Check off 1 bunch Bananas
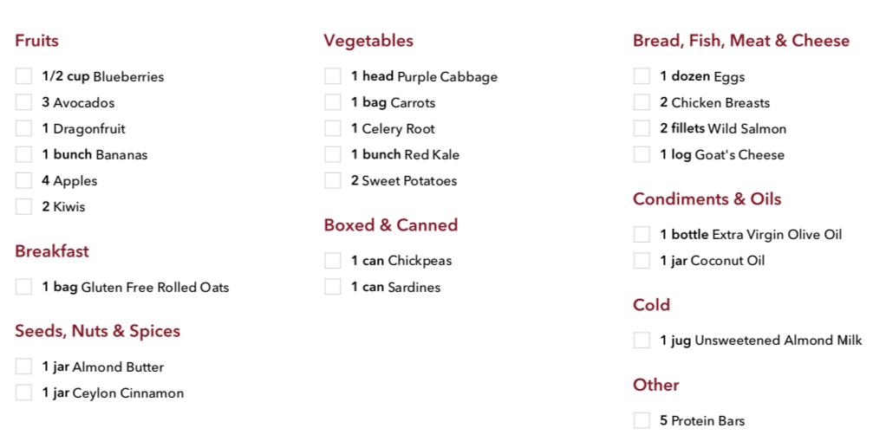 (x=23, y=154)
